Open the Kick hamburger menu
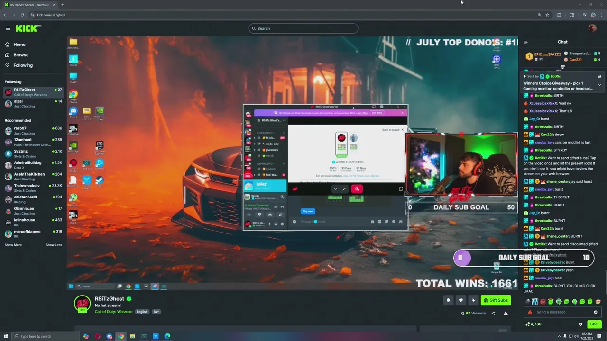The image size is (607, 341). click(x=8, y=28)
